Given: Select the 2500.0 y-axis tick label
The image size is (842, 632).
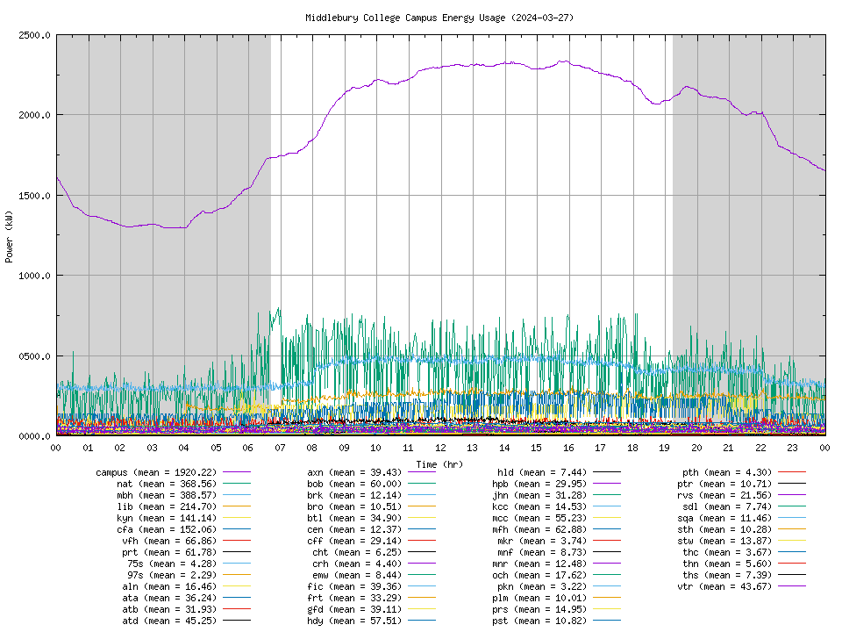Looking at the screenshot, I should (34, 35).
